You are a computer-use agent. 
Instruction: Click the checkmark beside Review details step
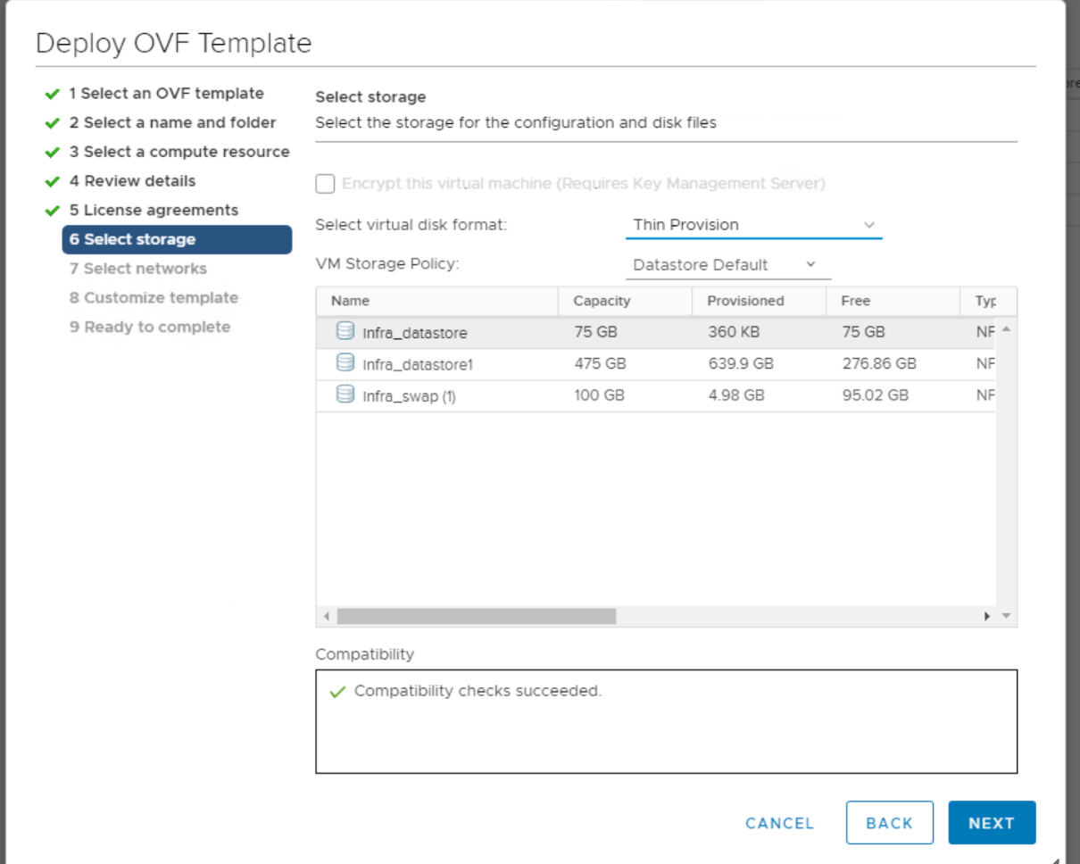tap(53, 181)
